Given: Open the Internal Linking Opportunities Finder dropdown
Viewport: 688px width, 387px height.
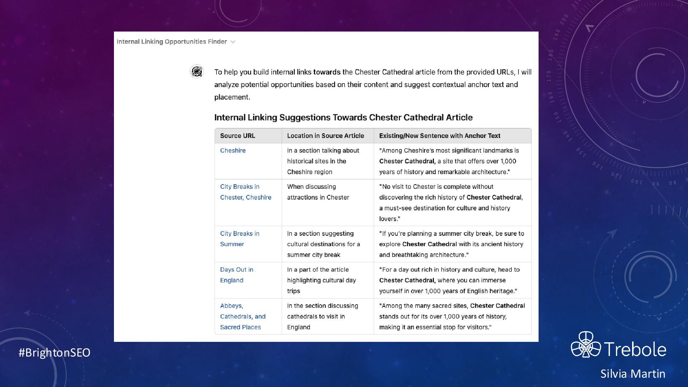Looking at the screenshot, I should pyautogui.click(x=172, y=42).
